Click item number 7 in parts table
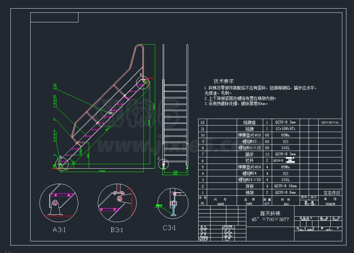Viewport: 354px width, 253px height. (202, 154)
